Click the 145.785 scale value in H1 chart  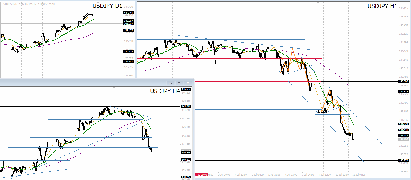pos(403,16)
